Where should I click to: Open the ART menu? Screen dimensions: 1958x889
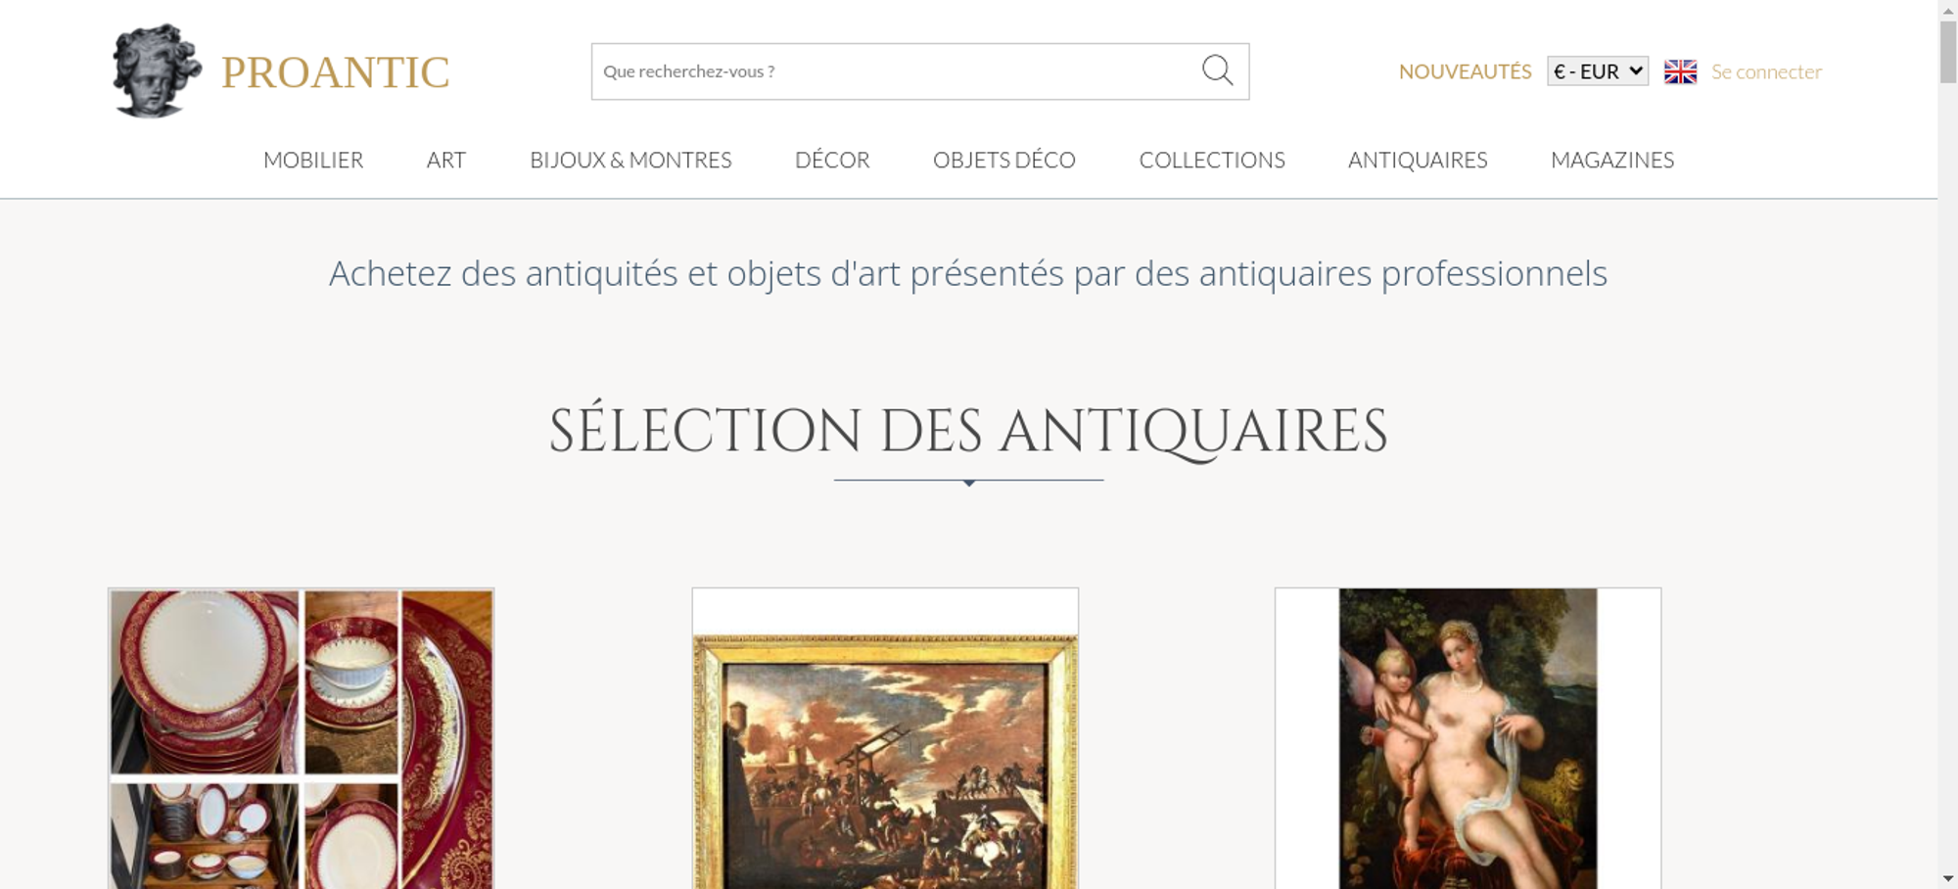(x=446, y=160)
